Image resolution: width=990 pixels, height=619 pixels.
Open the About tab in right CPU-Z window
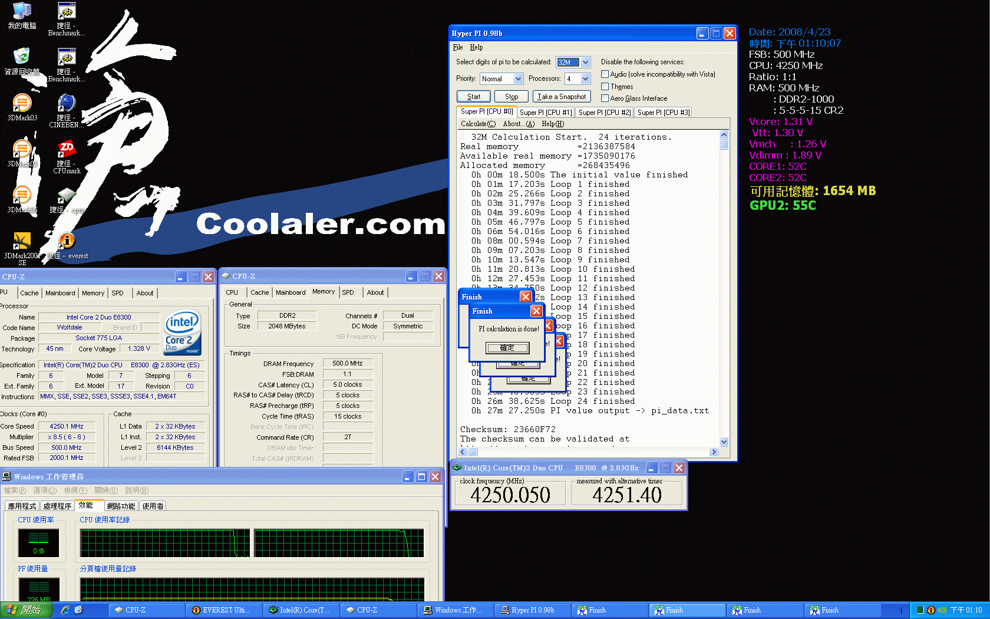375,292
